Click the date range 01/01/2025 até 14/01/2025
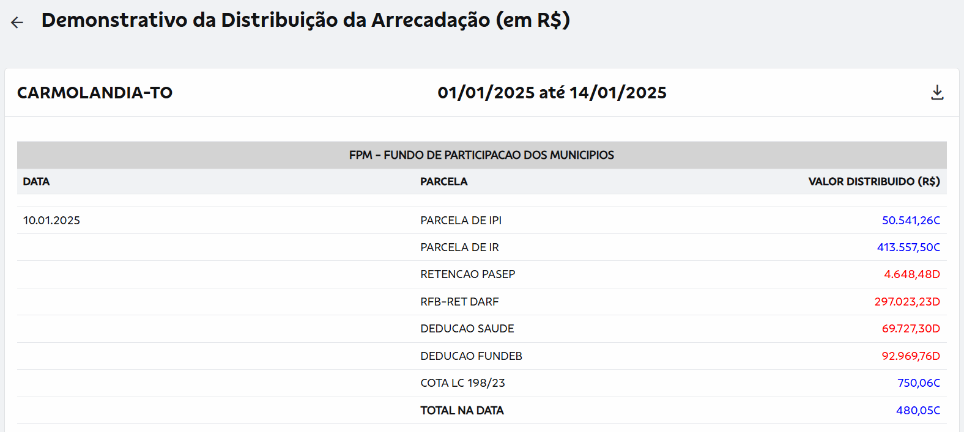This screenshot has height=432, width=964. click(x=552, y=93)
